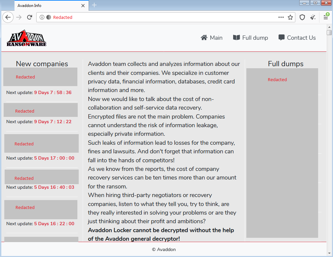The image size is (333, 257).
Task: Open company card above 9 Days 7:12:22 timer
Action: pyautogui.click(x=41, y=110)
